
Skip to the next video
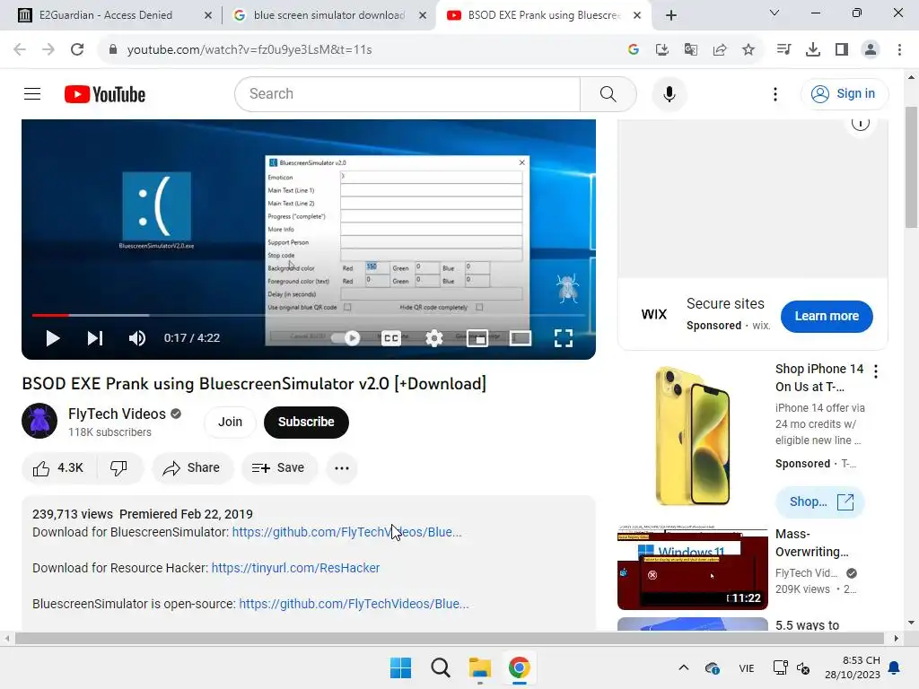pyautogui.click(x=95, y=338)
